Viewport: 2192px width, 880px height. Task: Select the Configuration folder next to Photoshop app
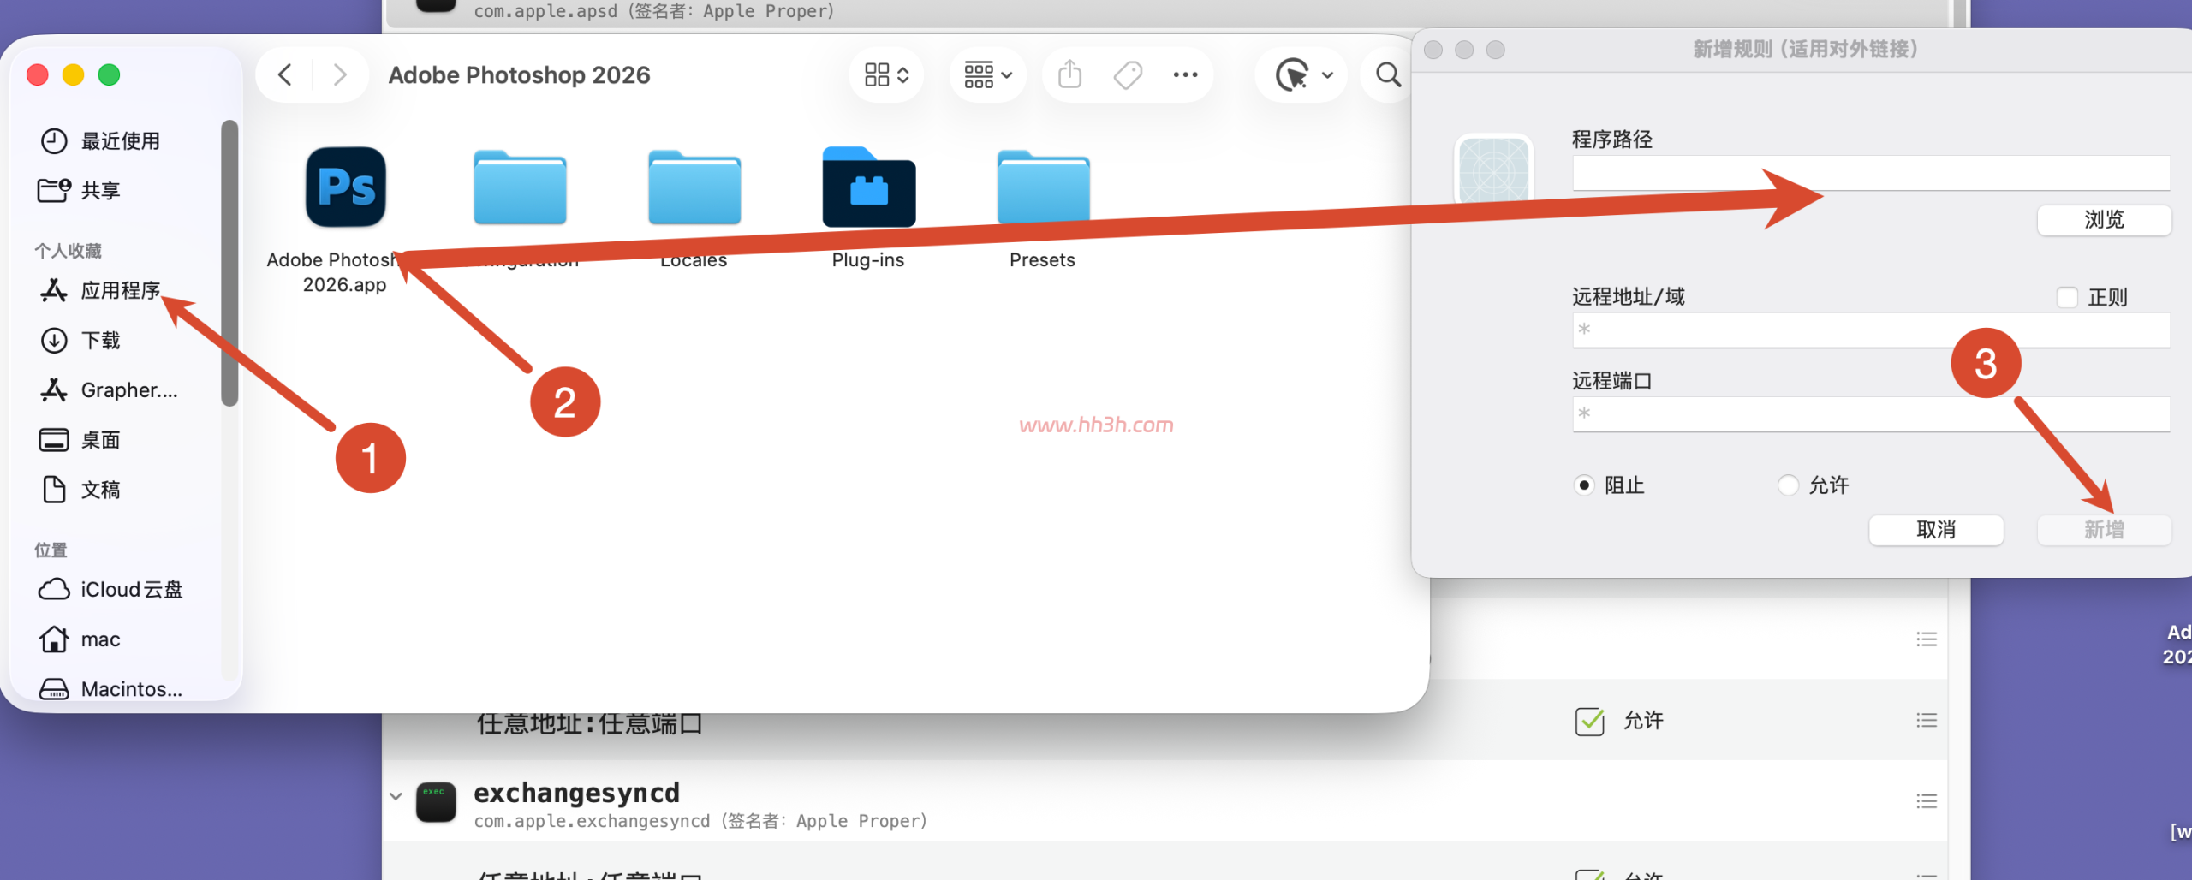pyautogui.click(x=521, y=187)
